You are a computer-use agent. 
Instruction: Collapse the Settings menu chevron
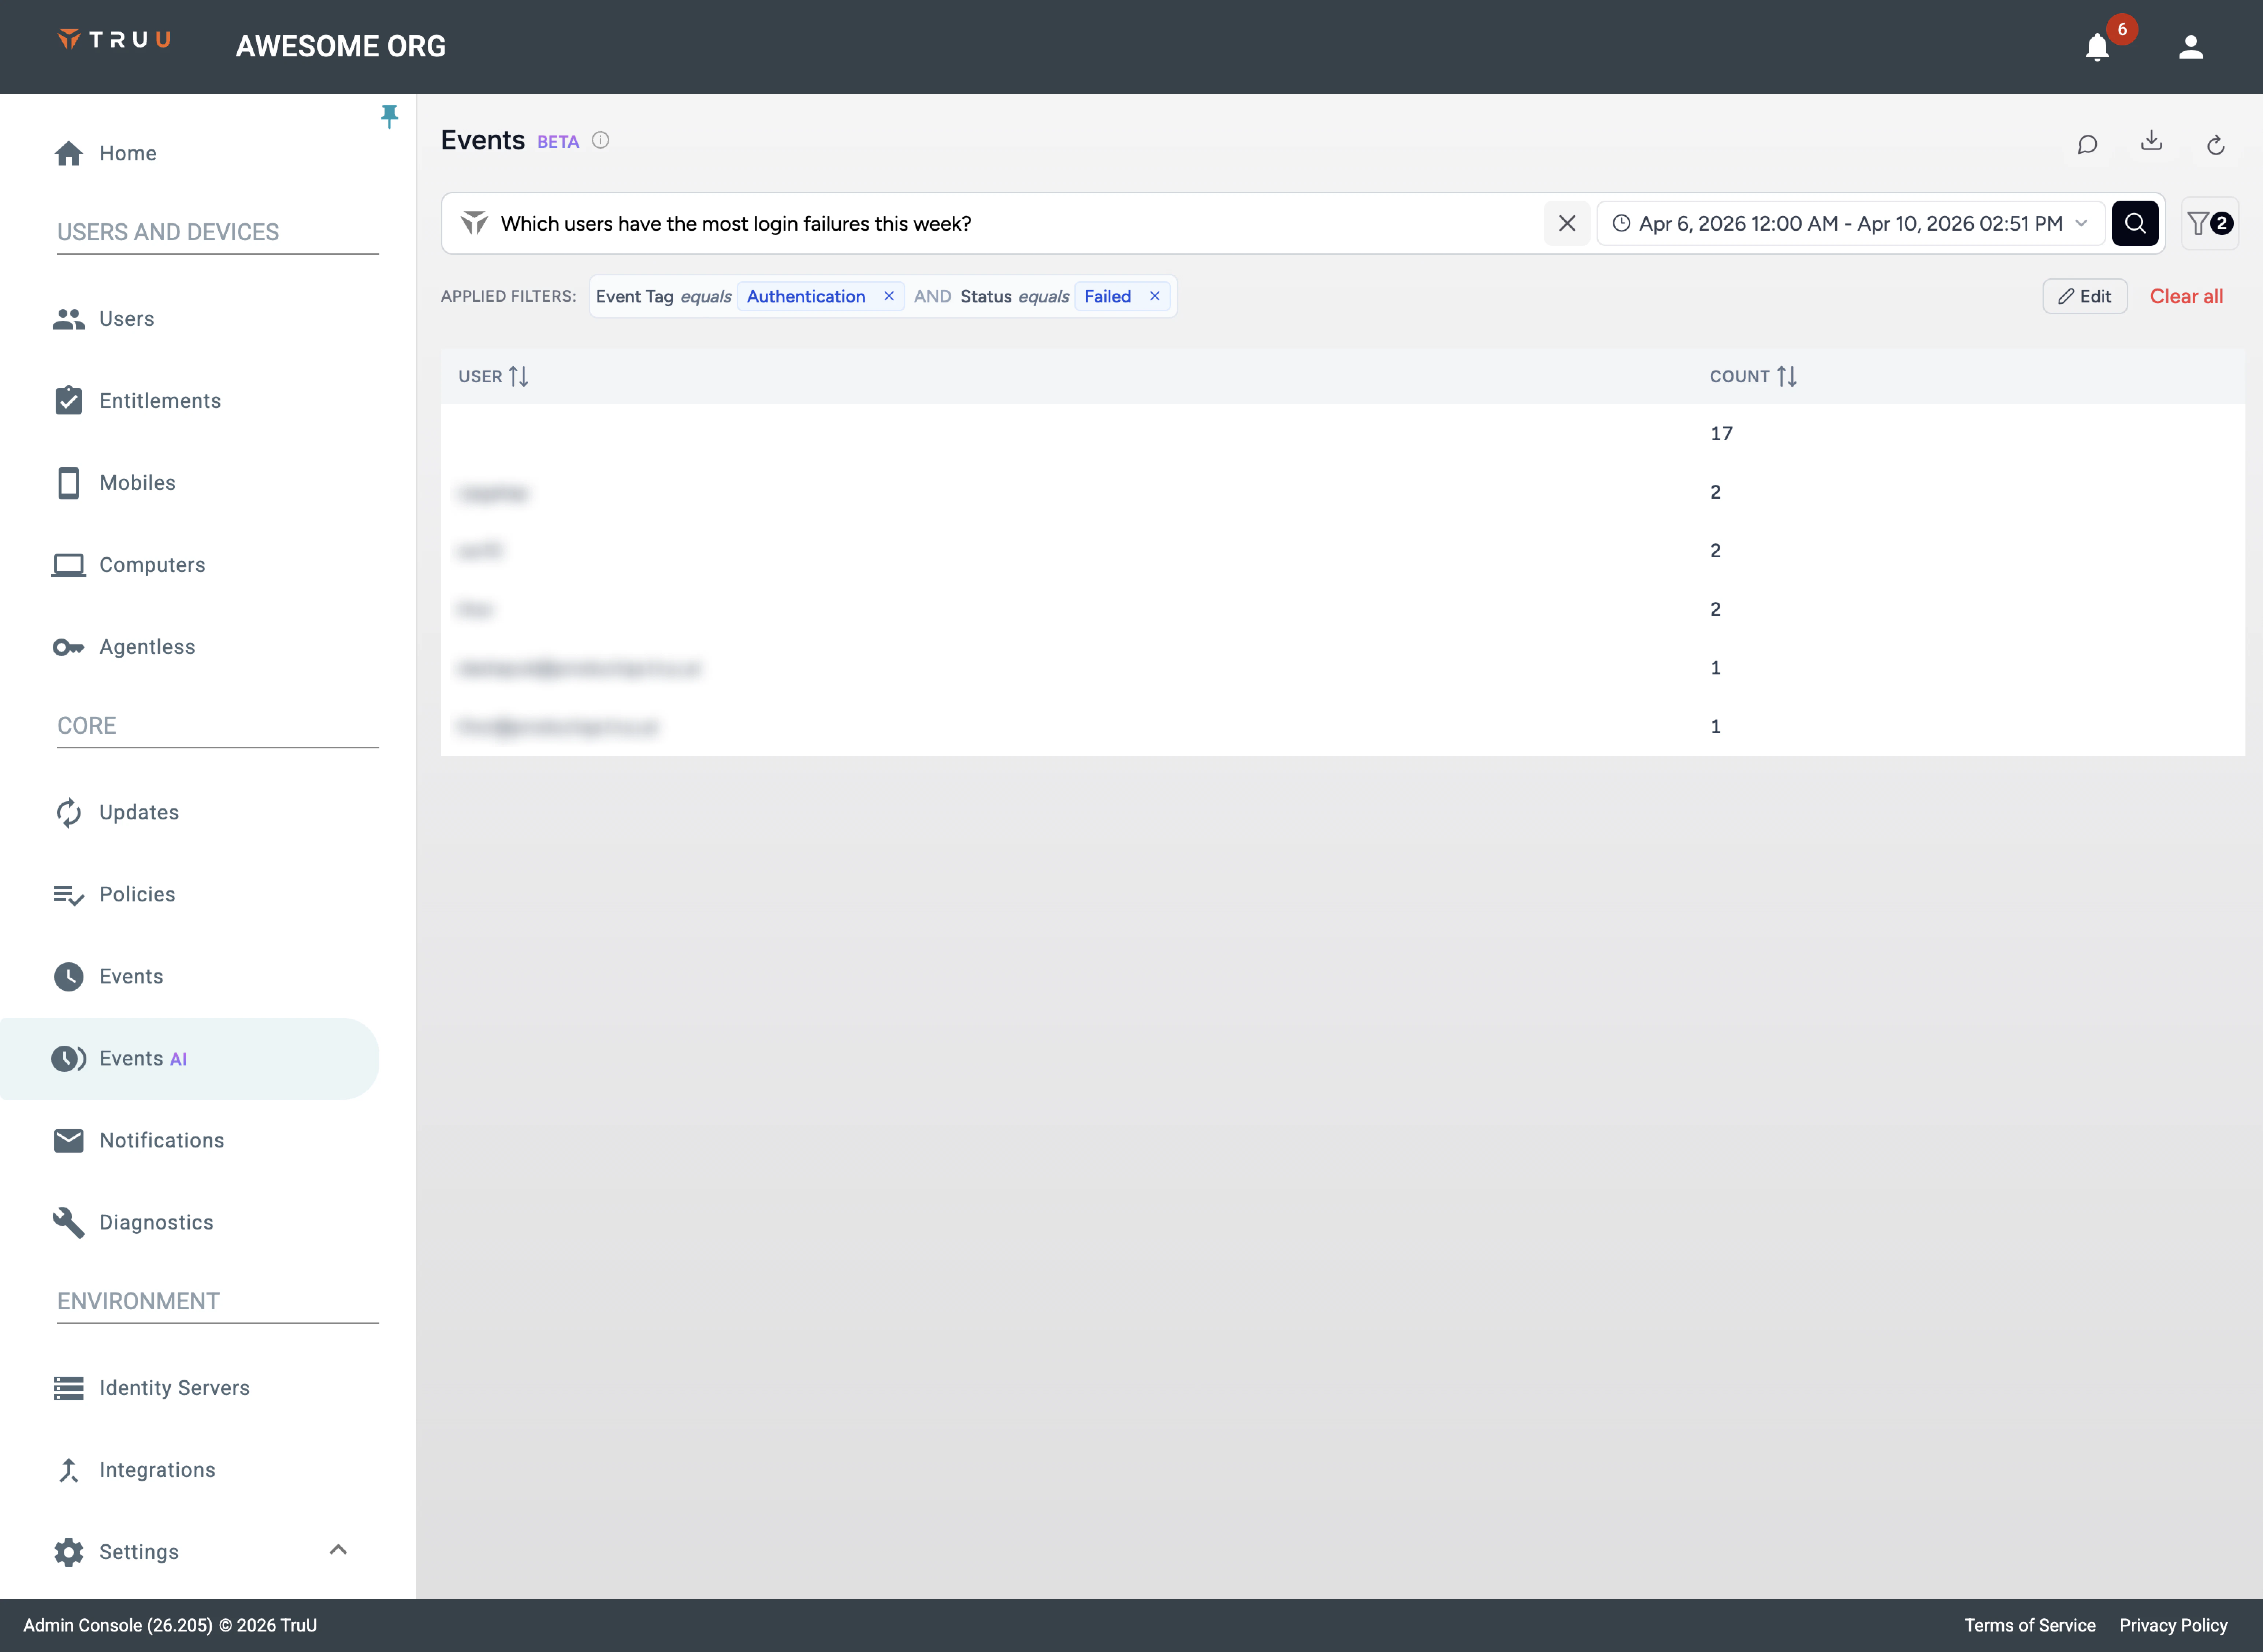[x=338, y=1550]
